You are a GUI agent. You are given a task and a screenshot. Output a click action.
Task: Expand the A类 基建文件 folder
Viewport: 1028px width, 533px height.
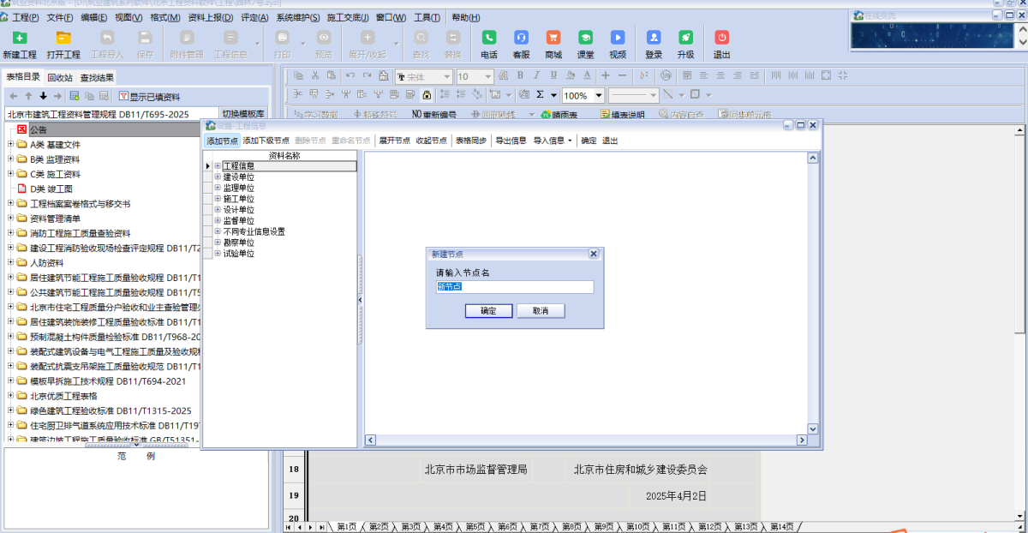coord(11,145)
